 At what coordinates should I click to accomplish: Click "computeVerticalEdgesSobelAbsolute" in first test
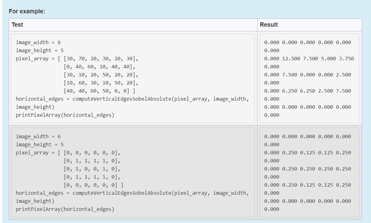122,99
